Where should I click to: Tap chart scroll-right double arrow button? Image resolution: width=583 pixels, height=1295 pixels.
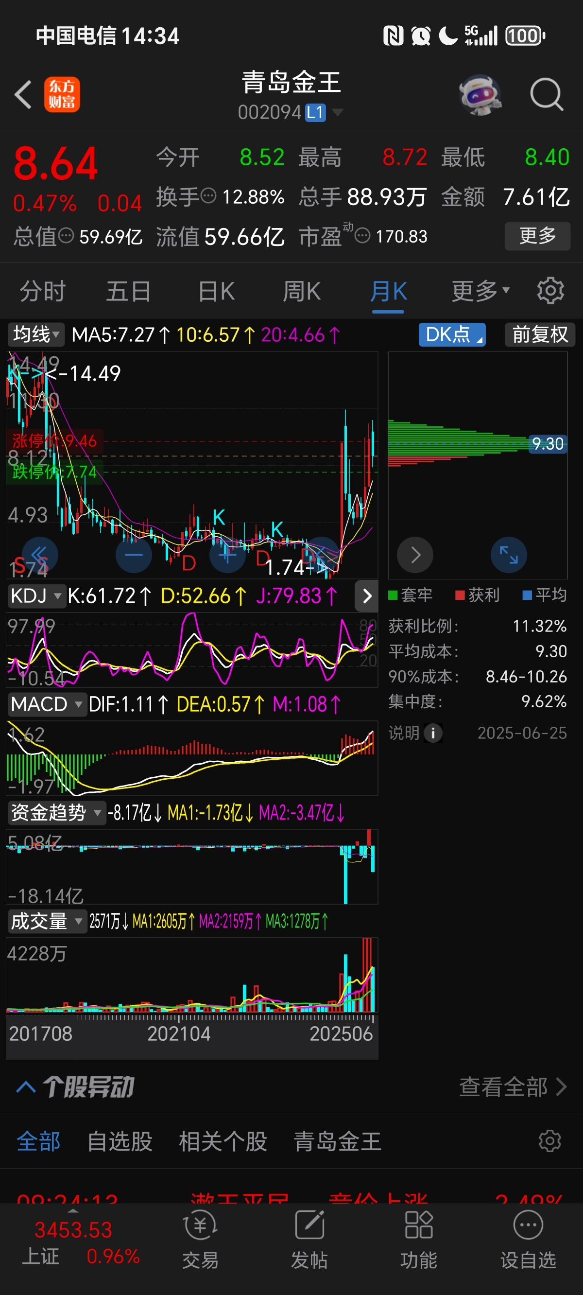click(321, 555)
